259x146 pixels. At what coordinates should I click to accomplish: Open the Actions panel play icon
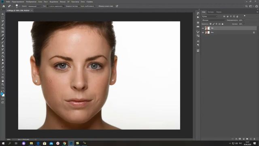198,17
